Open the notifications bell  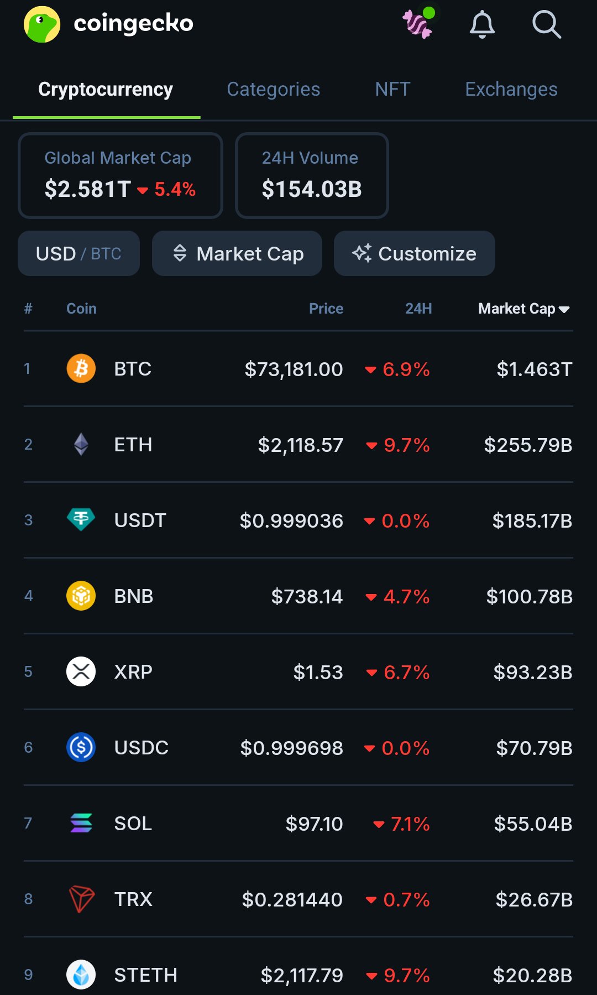click(482, 24)
